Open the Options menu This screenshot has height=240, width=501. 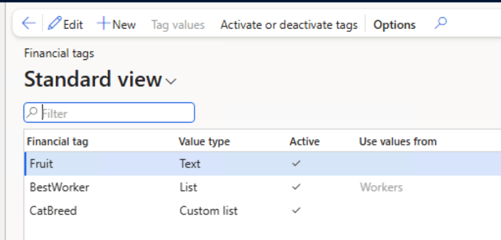[395, 25]
